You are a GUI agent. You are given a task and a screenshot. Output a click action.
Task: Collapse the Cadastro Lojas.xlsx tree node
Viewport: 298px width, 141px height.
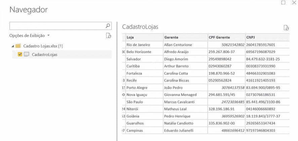(x=12, y=46)
